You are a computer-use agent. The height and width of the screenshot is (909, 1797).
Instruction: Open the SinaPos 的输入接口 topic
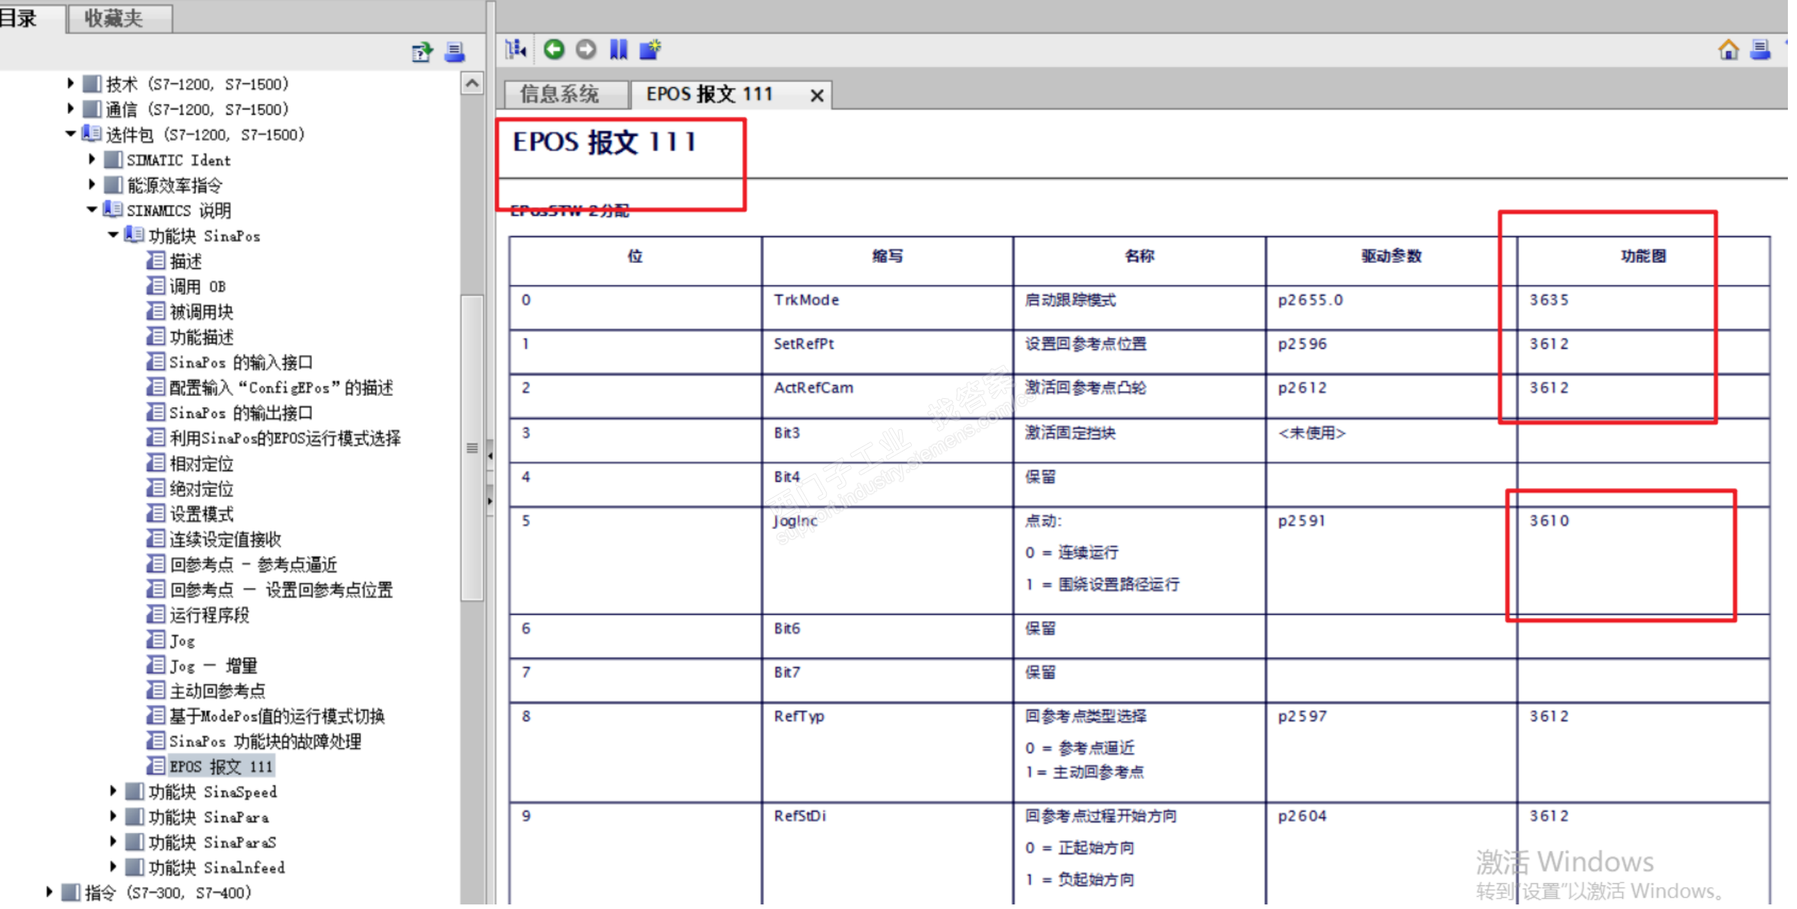(x=240, y=363)
